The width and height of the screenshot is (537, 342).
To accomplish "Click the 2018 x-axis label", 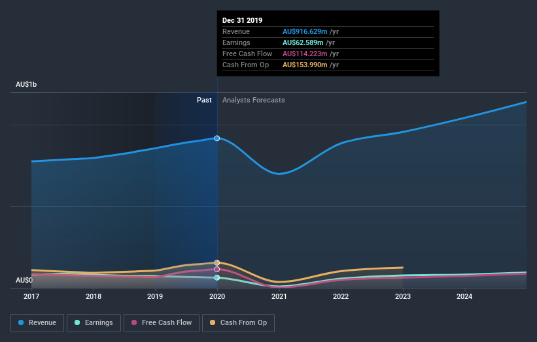I will click(94, 296).
